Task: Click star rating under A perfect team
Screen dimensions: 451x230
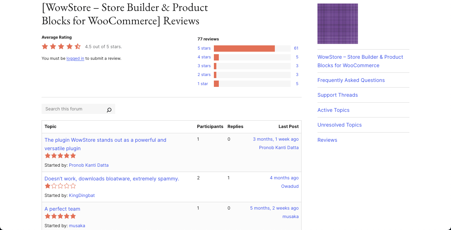Action: [x=60, y=216]
